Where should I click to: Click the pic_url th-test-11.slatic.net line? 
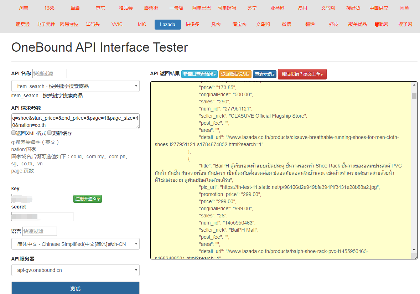coord(290,187)
